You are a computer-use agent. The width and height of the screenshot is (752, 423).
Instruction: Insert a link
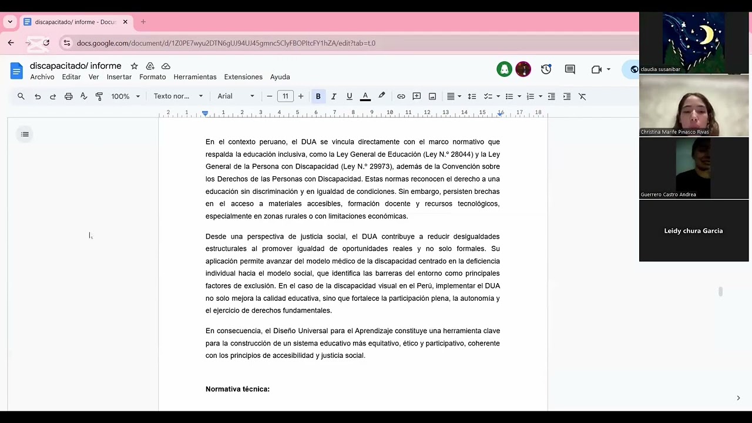(x=401, y=96)
